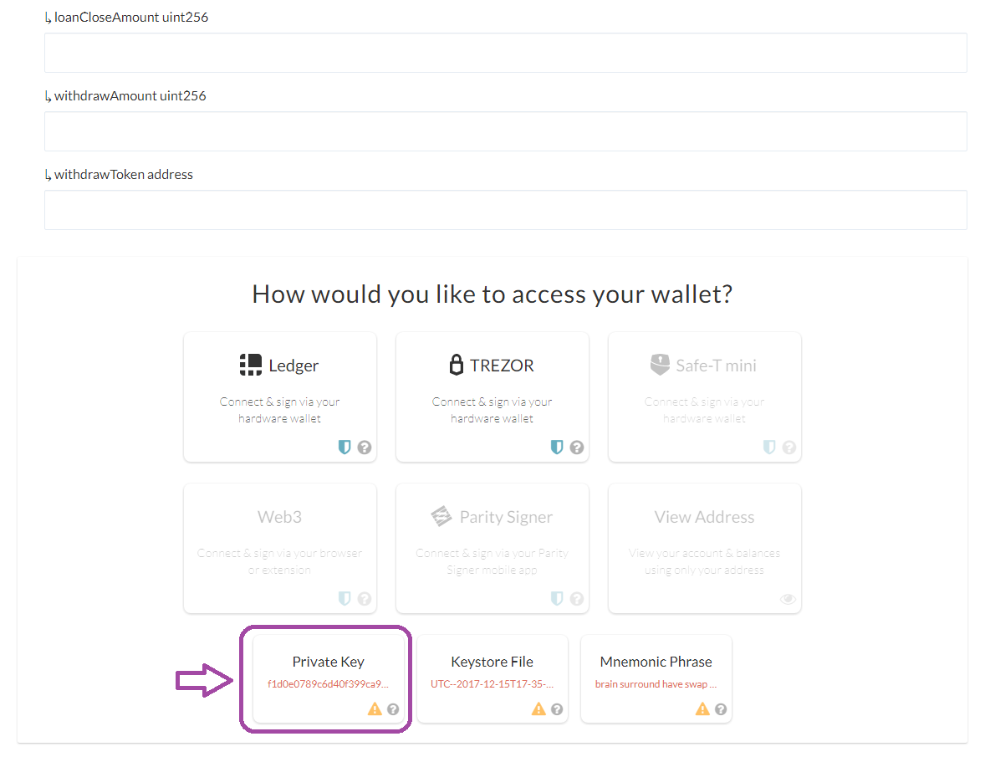Click the Safe-T mini wallet card
Image resolution: width=985 pixels, height=757 pixels.
705,397
